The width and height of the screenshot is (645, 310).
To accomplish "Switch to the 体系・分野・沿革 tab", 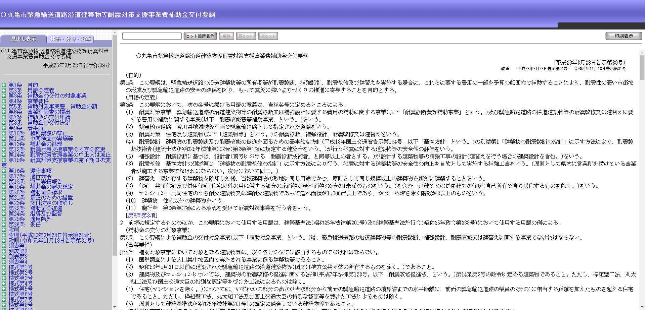I will pyautogui.click(x=70, y=39).
